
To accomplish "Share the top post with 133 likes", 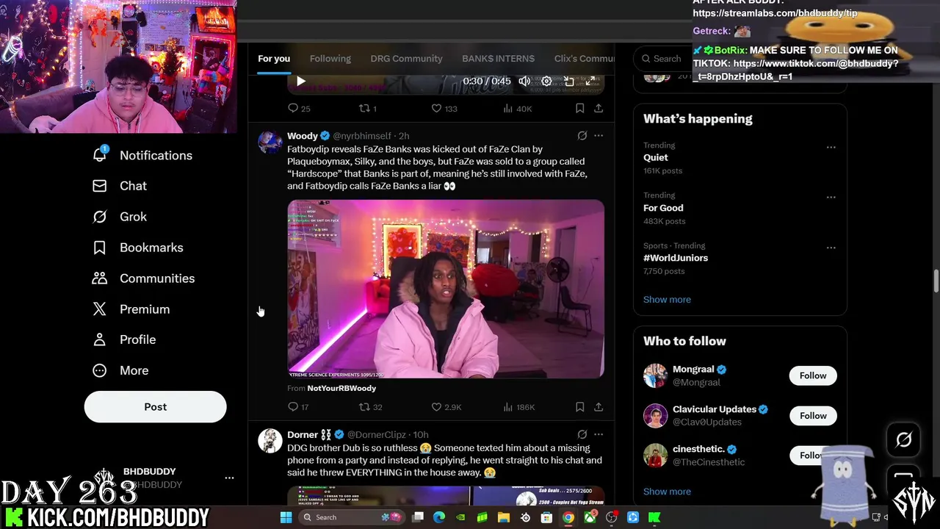I will [x=599, y=109].
